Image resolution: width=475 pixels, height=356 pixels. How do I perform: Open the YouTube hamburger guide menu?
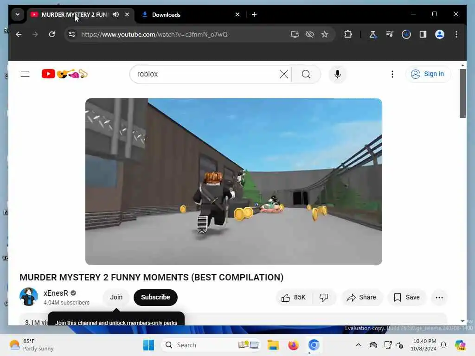tap(25, 74)
